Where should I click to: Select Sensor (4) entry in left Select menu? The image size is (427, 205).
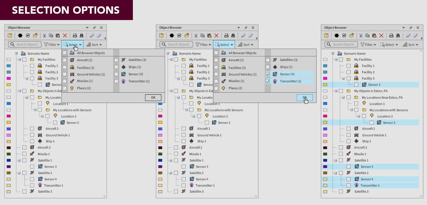tap(136, 74)
